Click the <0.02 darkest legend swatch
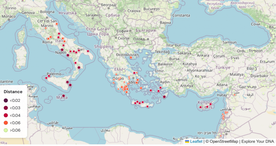The width and height of the screenshot is (276, 146). [6, 100]
